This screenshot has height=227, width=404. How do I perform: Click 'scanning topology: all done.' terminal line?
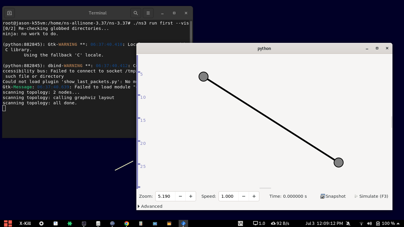coord(40,103)
